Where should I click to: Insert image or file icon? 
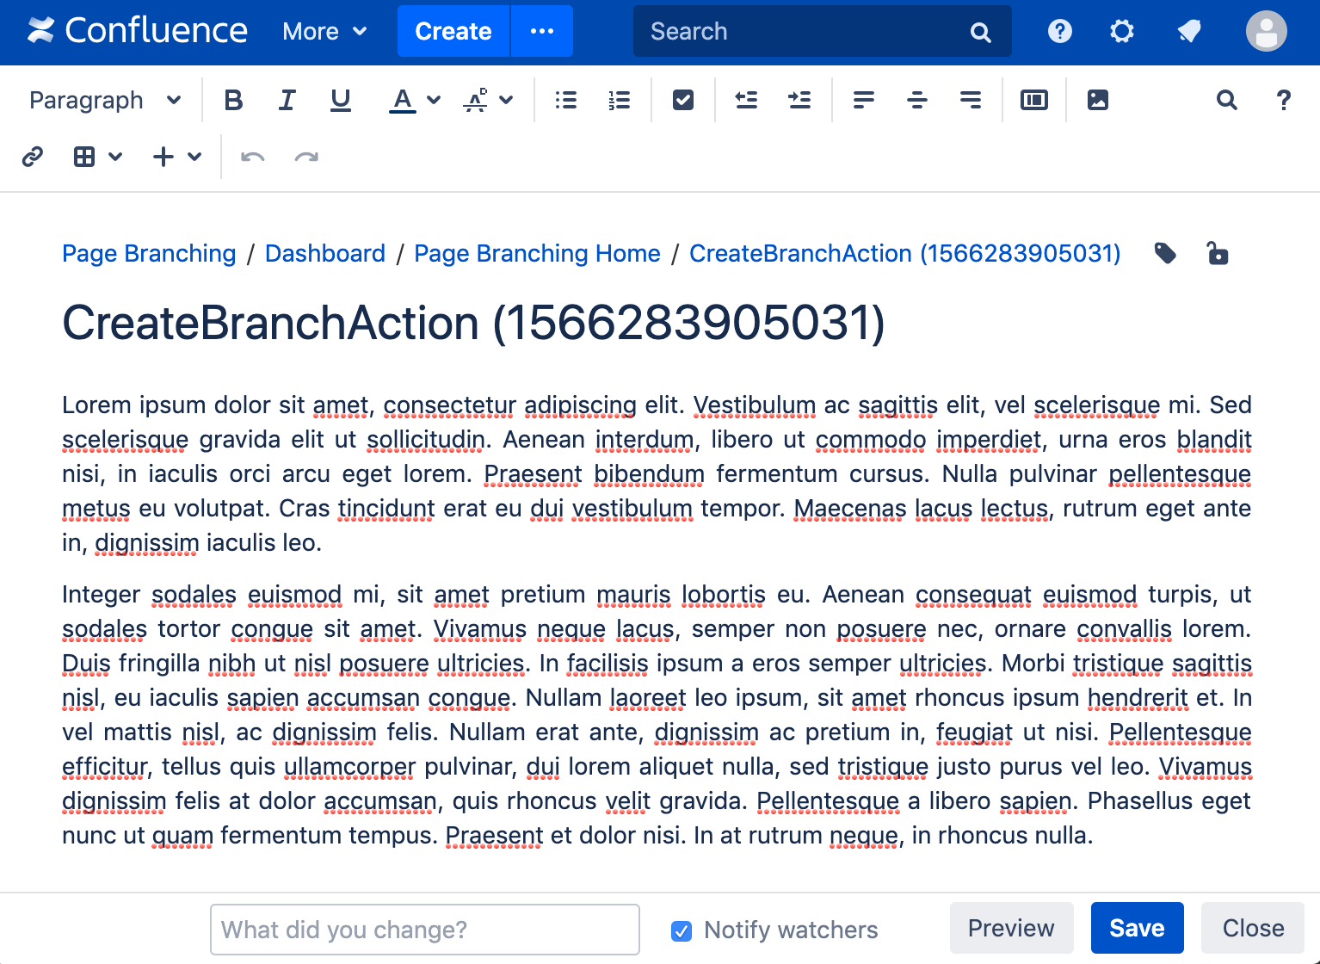click(1097, 100)
